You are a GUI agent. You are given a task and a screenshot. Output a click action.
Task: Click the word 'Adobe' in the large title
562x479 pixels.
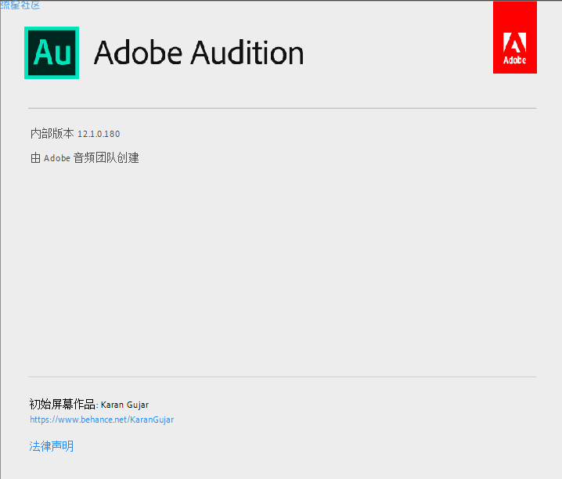coord(139,53)
